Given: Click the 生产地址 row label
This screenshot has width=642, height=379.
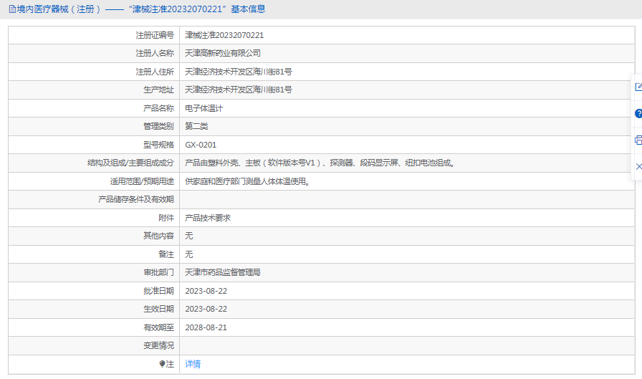Looking at the screenshot, I should click(159, 90).
